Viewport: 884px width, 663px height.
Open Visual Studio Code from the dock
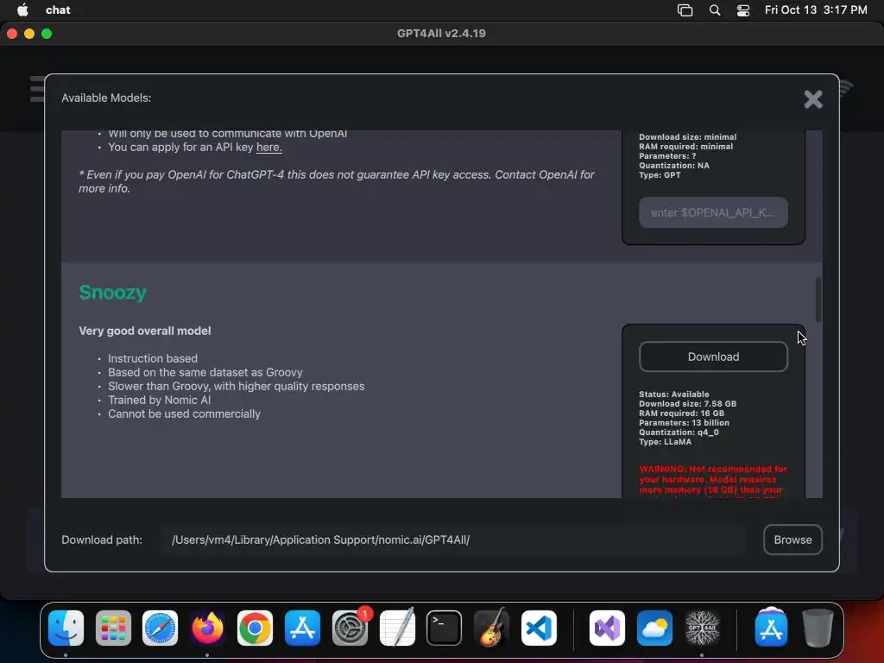(539, 628)
